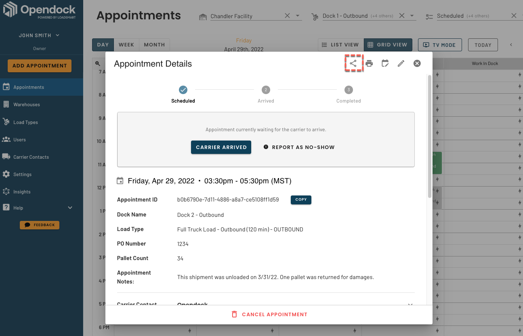Click Report as No-Show
Image resolution: width=523 pixels, height=336 pixels.
[299, 147]
